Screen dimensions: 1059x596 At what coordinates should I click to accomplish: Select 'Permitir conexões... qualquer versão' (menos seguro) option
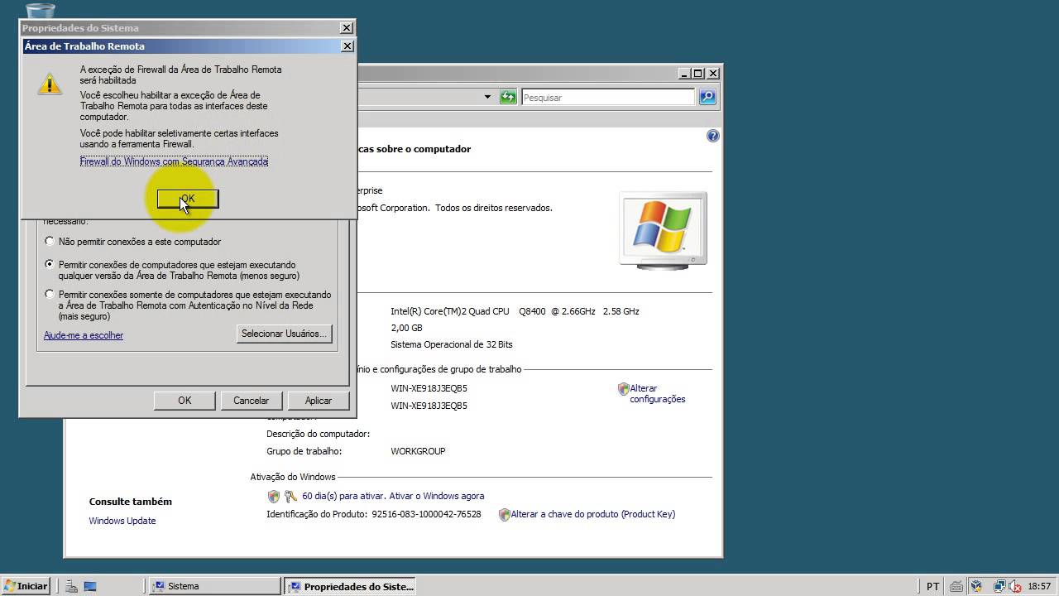click(x=50, y=265)
